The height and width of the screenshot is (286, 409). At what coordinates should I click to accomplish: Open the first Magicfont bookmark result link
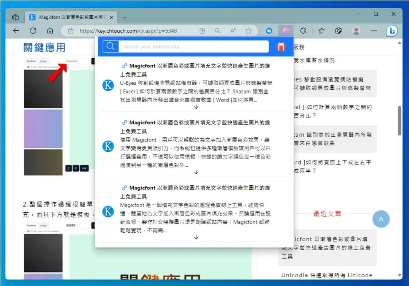pos(195,70)
